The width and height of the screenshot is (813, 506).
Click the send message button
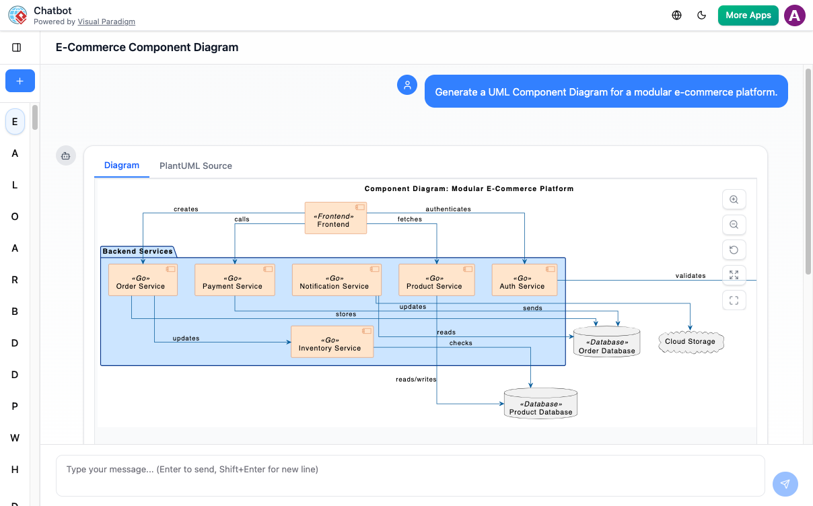pyautogui.click(x=785, y=484)
